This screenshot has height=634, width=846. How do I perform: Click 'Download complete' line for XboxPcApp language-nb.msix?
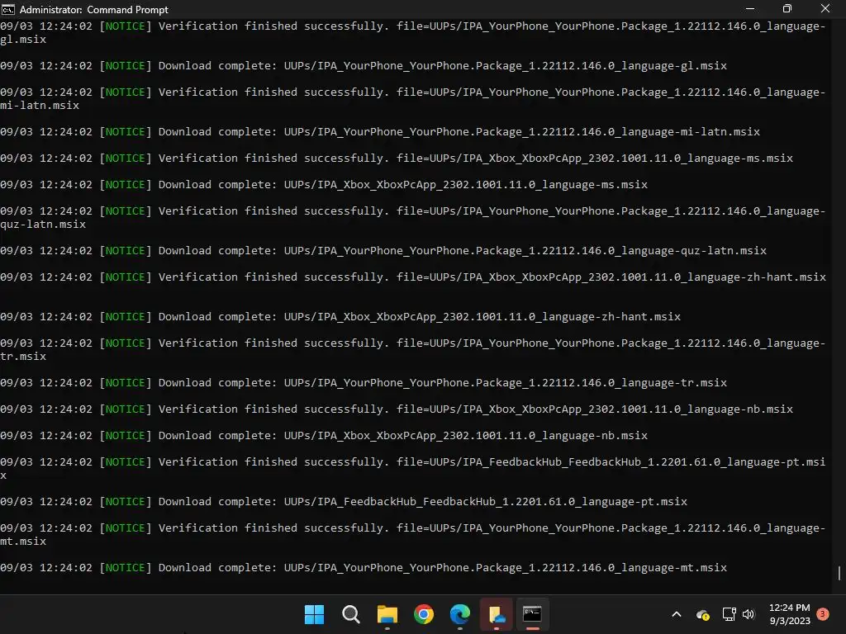pos(324,436)
